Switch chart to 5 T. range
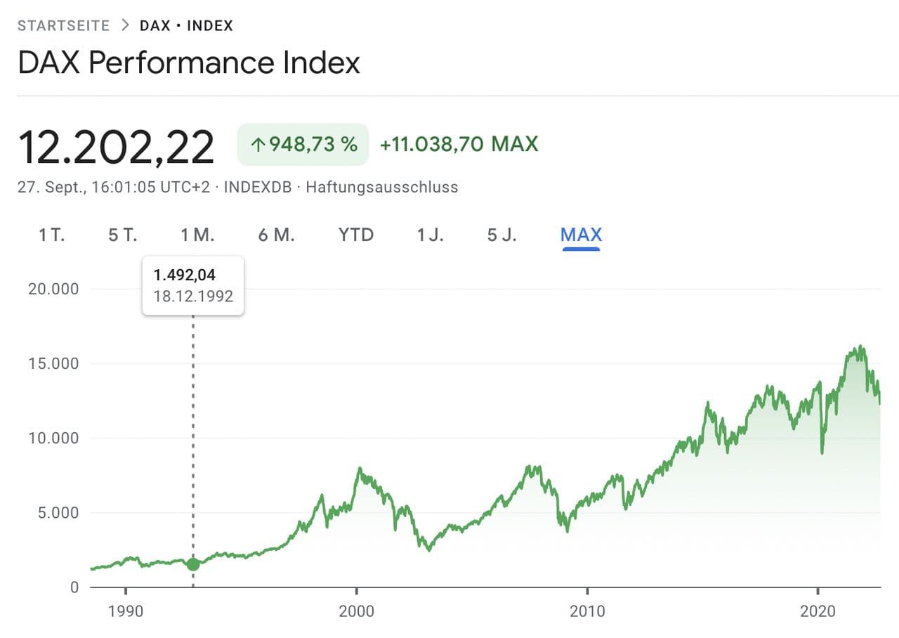Image resolution: width=899 pixels, height=638 pixels. 123,235
